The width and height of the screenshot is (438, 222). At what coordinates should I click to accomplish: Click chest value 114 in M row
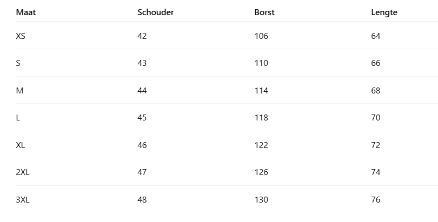[x=261, y=91]
